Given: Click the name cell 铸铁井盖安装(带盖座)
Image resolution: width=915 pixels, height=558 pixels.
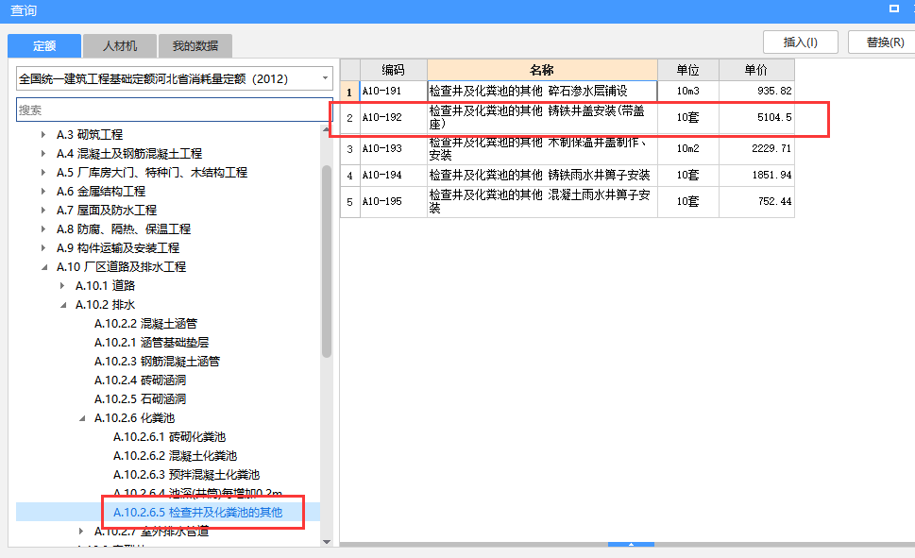Looking at the screenshot, I should (542, 117).
